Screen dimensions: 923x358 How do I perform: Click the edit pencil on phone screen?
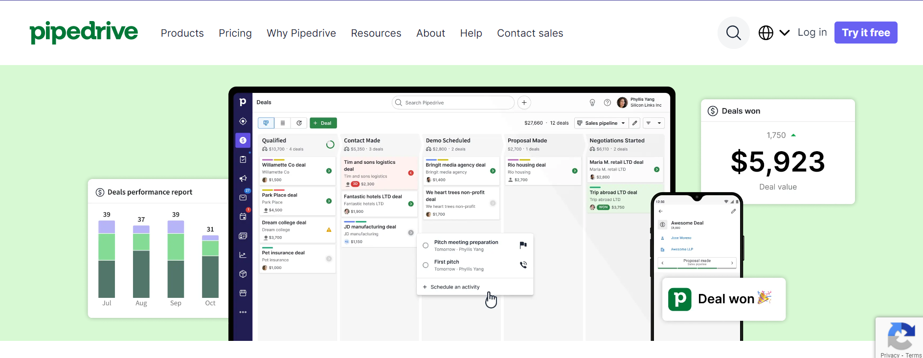coord(733,211)
